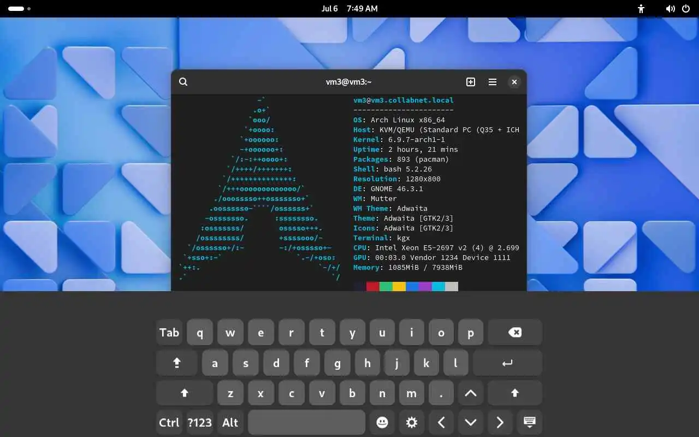Tap the space bar key
The image size is (699, 437).
[x=306, y=422]
